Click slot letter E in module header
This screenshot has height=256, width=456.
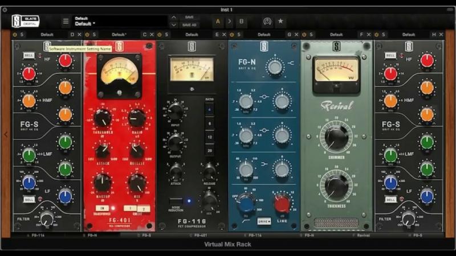[217, 35]
